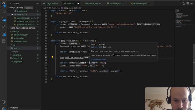Viewport: 195px width, 110px height.
Task: Click the compare changes icon in editor toolbar
Action: [x=183, y=3]
